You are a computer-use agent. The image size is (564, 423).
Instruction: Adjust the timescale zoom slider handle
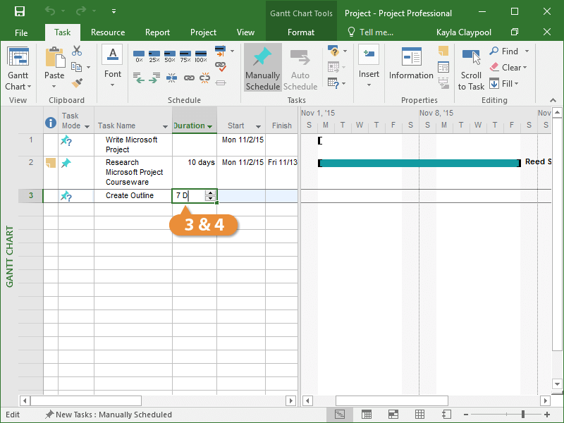tap(523, 415)
